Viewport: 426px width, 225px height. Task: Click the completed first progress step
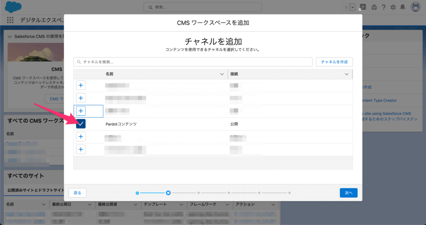(137, 193)
